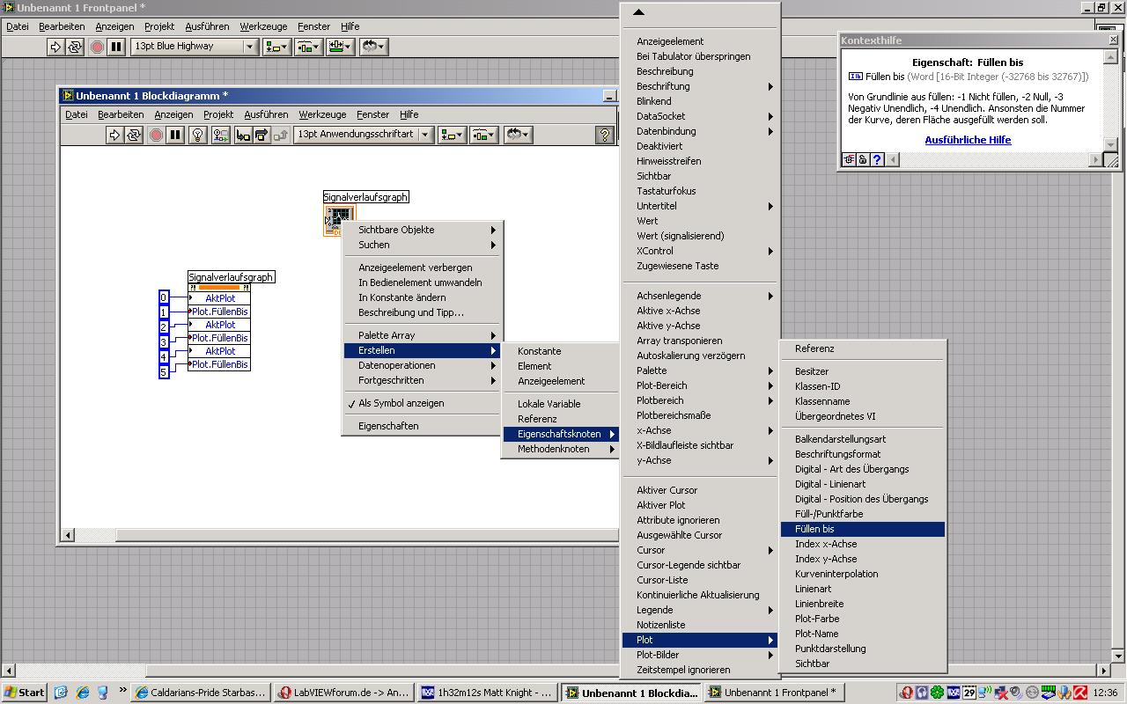
Task: Click the question mark icon in Kontexthilfe
Action: [877, 159]
